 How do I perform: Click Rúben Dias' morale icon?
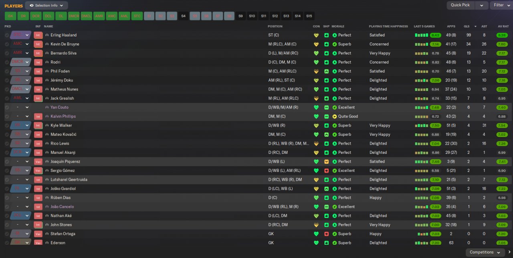tap(335, 198)
